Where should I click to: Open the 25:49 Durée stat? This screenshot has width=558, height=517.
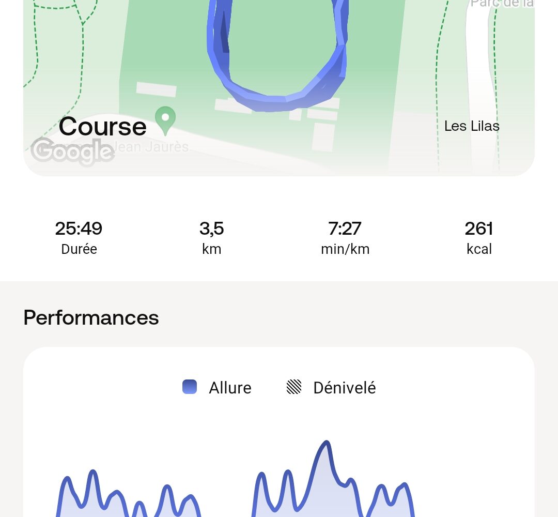[79, 237]
